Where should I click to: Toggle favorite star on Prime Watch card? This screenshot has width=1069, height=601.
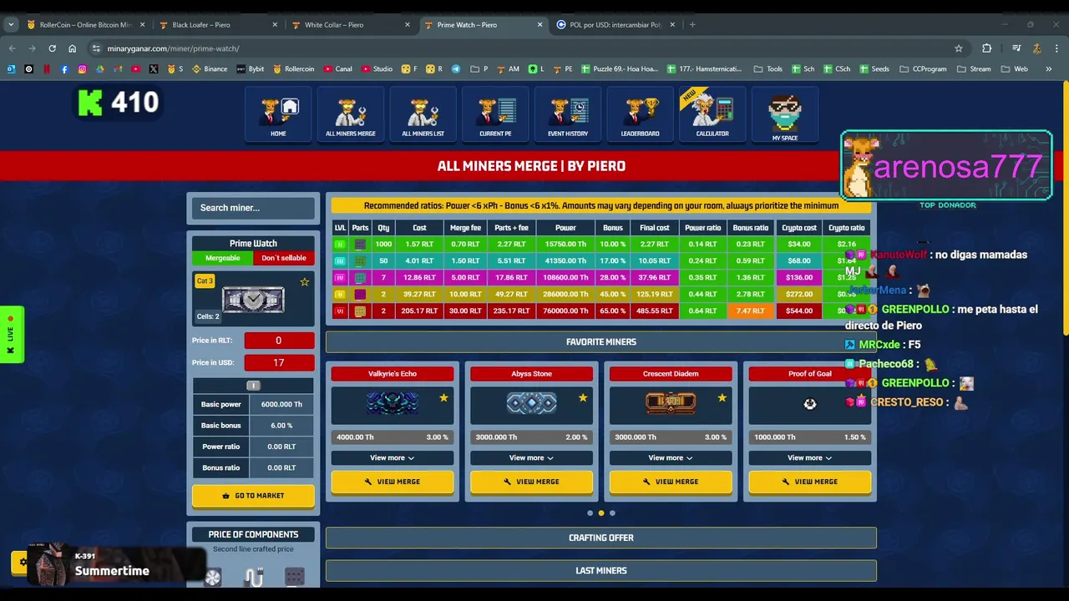(304, 282)
